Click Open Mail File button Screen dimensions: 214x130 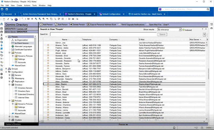[154, 25]
